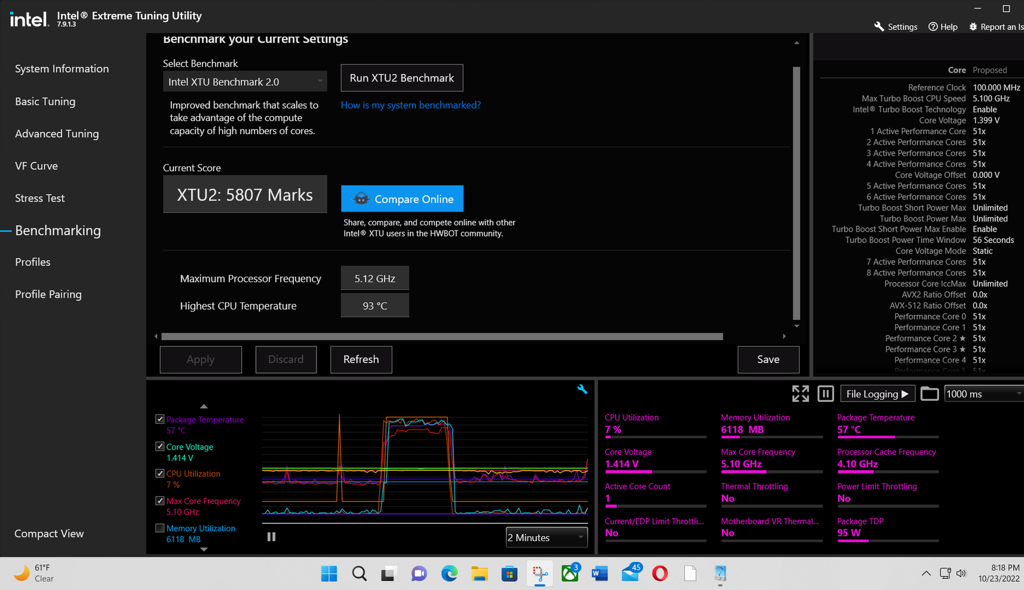Click the vertical scrollbar thumb in benchmark panel
Viewport: 1024px width, 590px height.
click(797, 193)
